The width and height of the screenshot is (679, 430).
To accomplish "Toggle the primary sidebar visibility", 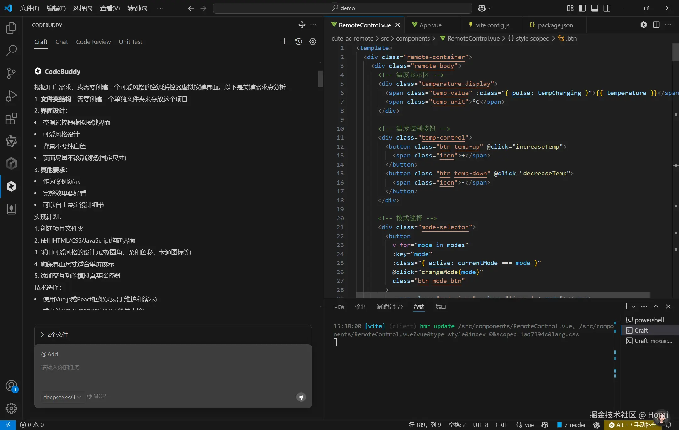I will pyautogui.click(x=582, y=8).
